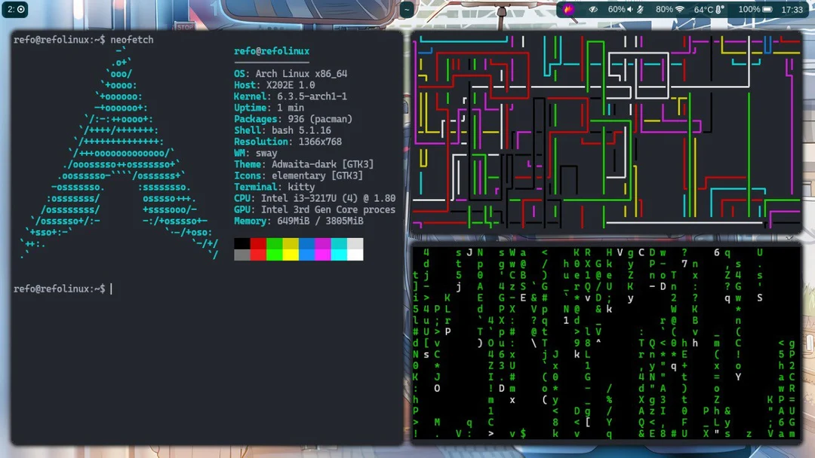Focus the green matrix rain terminal
The width and height of the screenshot is (815, 458).
point(605,343)
